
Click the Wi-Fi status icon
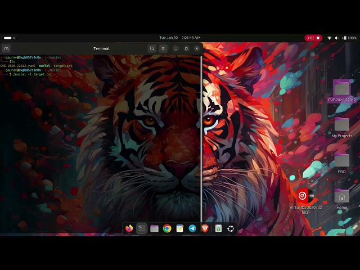coord(329,38)
